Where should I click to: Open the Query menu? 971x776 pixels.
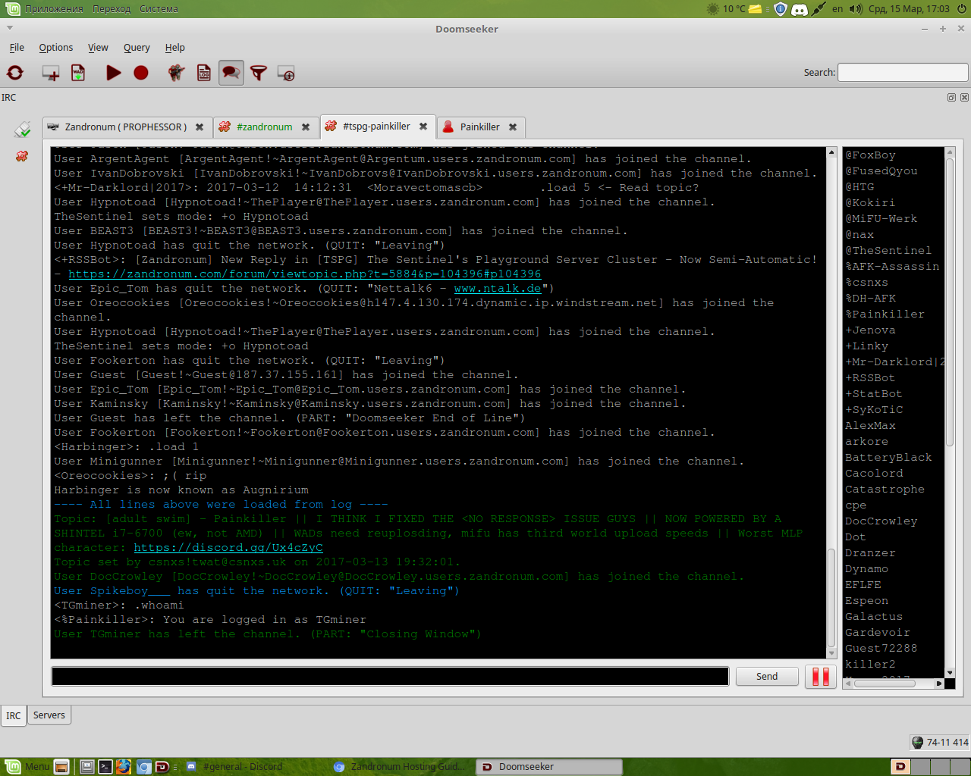137,47
